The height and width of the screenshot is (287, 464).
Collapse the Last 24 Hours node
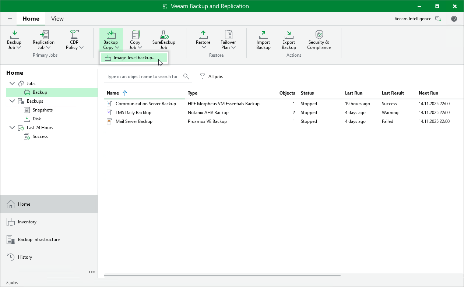pos(12,128)
